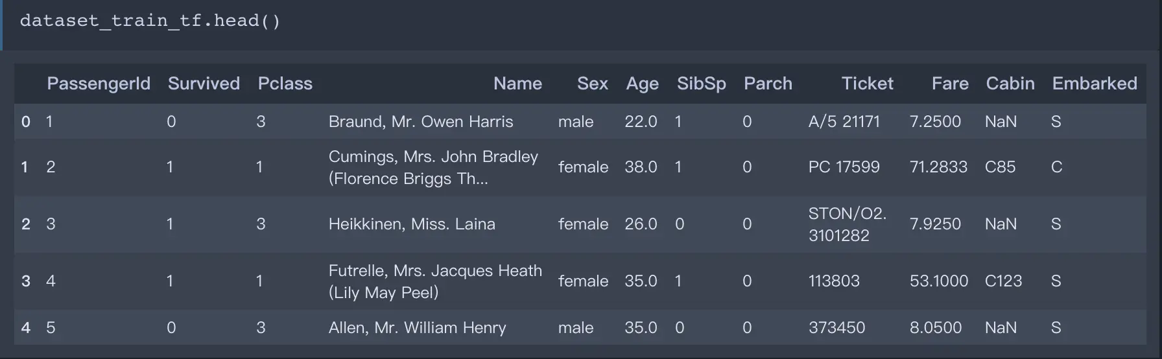This screenshot has height=359, width=1162.
Task: Click the Embarked column header
Action: pyautogui.click(x=1095, y=84)
